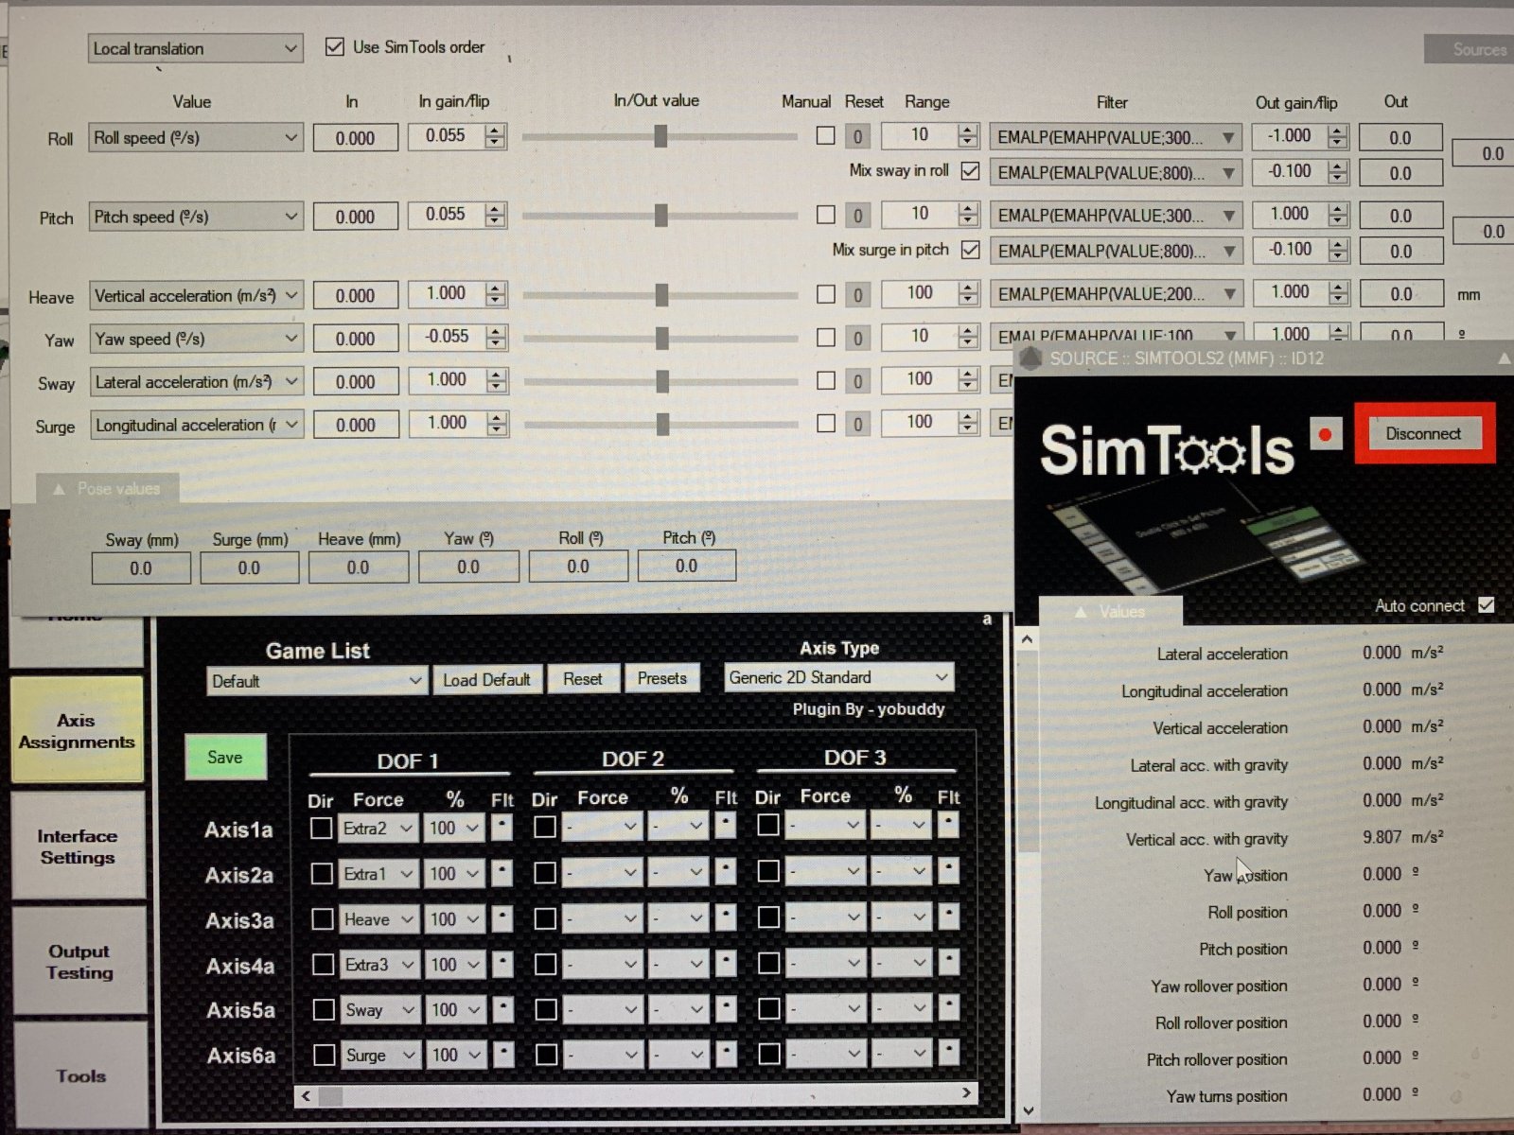The image size is (1514, 1135).
Task: Click the Roll In/Out value slider handle
Action: (660, 136)
